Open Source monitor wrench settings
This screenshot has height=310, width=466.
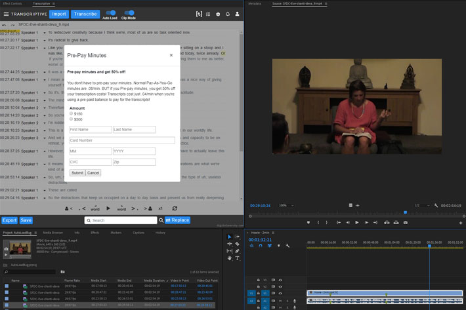(436, 205)
